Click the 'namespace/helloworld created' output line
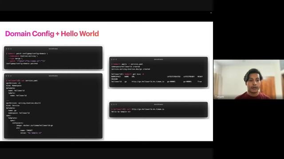The width and height of the screenshot is (284, 159). coord(126,67)
